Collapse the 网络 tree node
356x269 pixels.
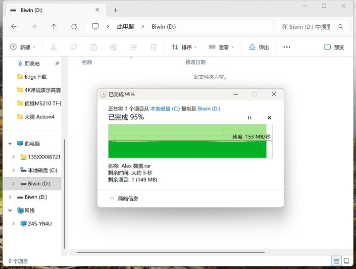pyautogui.click(x=10, y=211)
